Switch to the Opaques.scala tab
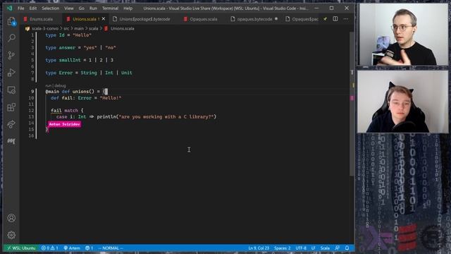Image resolution: width=451 pixels, height=254 pixels. point(204,19)
